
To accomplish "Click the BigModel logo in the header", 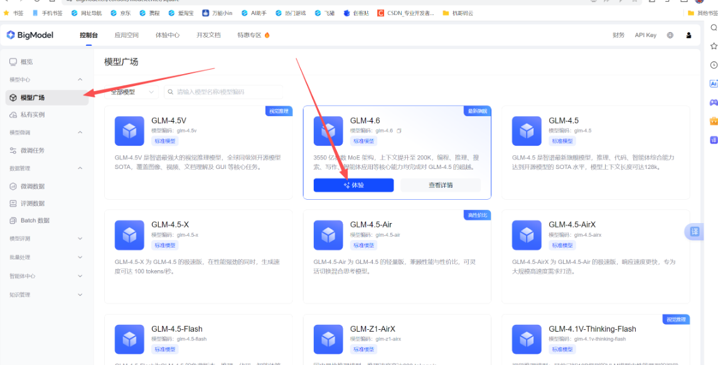I will [30, 35].
